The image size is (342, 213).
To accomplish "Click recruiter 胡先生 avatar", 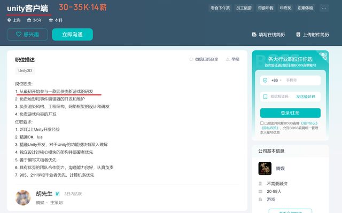I will tap(23, 198).
